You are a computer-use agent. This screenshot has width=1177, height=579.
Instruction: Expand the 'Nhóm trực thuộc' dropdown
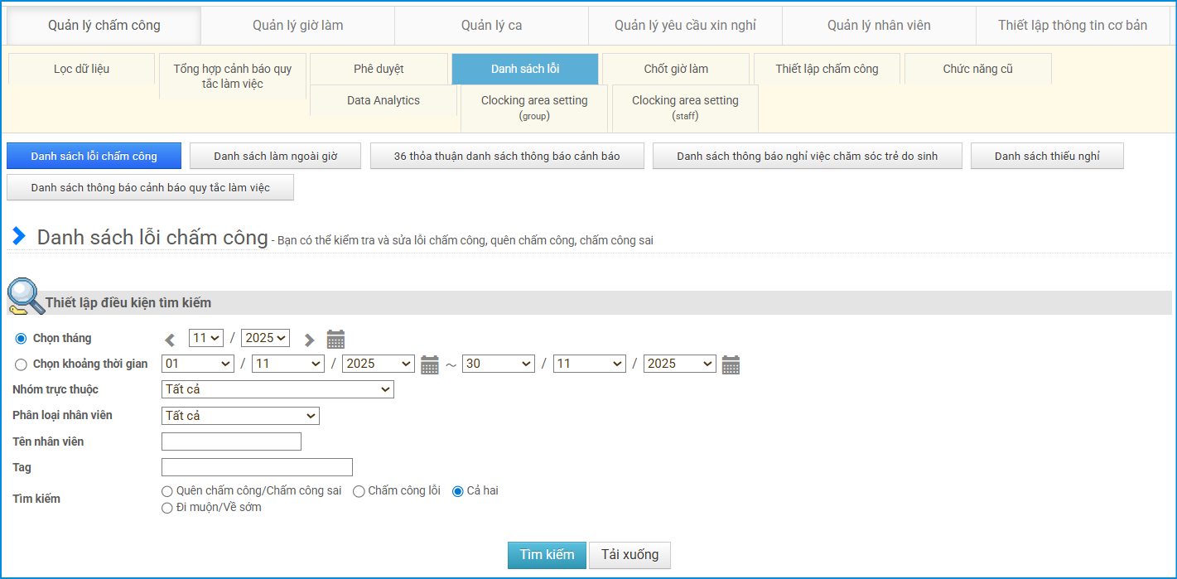[x=277, y=389]
